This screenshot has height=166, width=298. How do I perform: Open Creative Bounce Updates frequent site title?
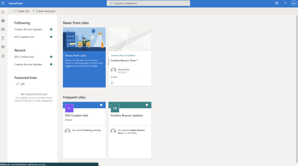tap(127, 115)
